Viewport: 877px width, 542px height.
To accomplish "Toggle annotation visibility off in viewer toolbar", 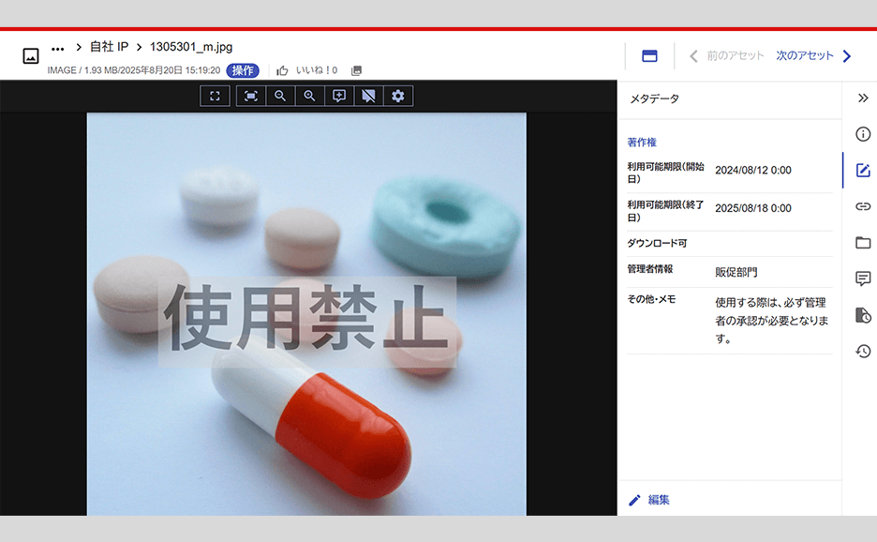I will [368, 95].
